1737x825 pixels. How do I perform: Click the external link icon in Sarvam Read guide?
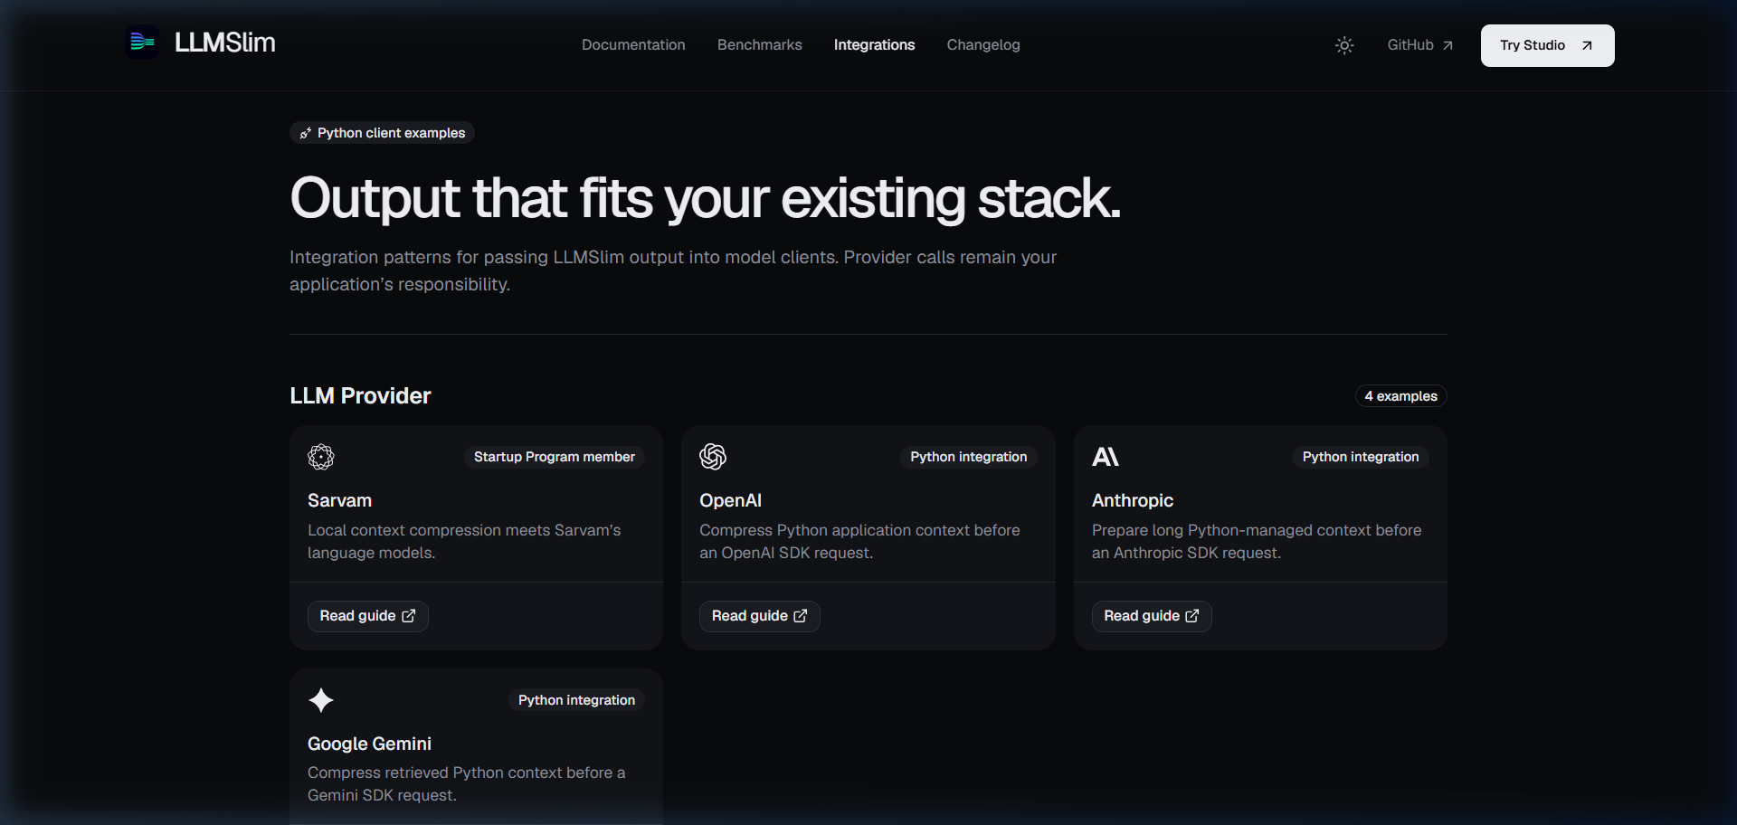[x=409, y=616]
